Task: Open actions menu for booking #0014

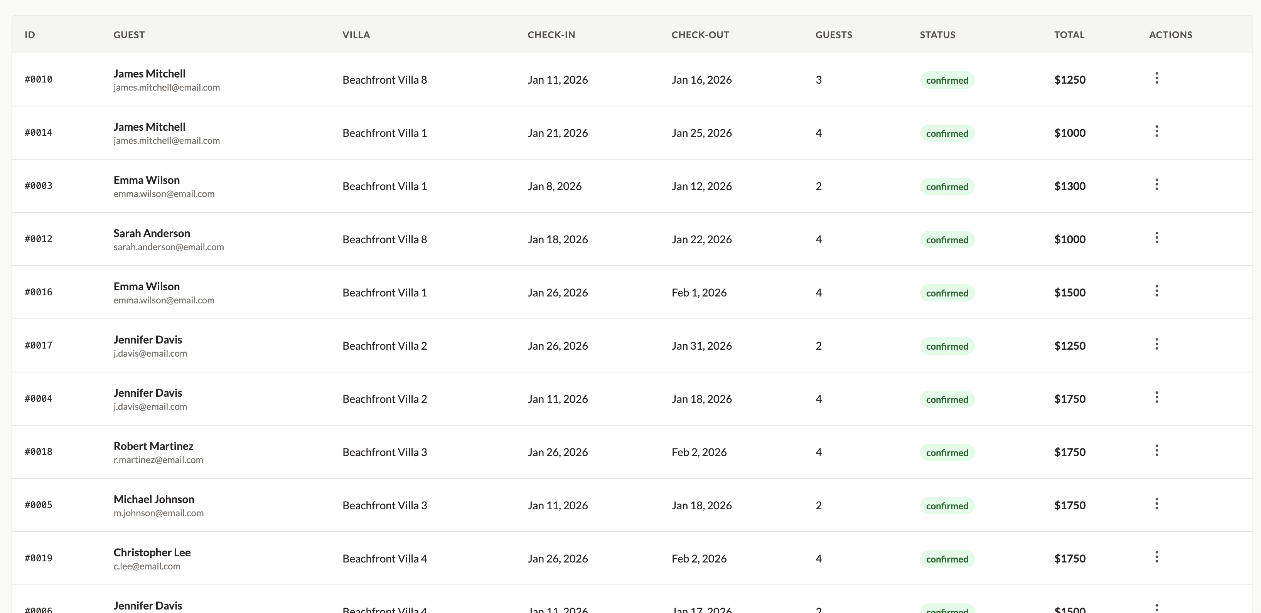Action: coord(1156,131)
